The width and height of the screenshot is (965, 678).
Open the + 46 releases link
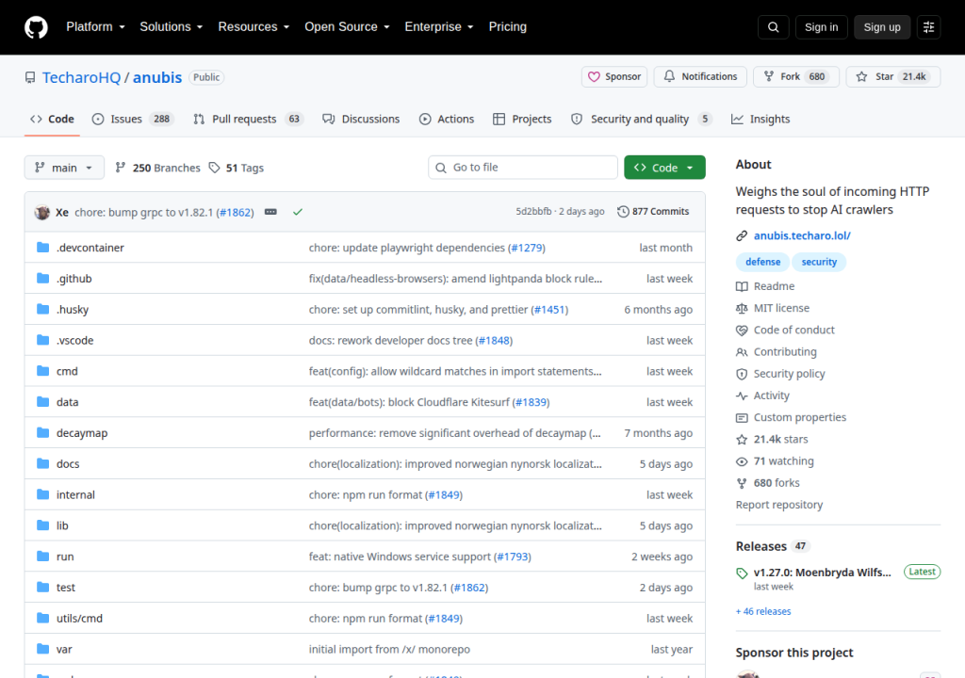[763, 611]
